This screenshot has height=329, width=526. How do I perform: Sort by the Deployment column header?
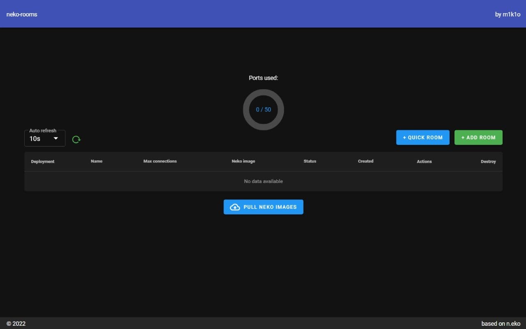click(x=43, y=162)
